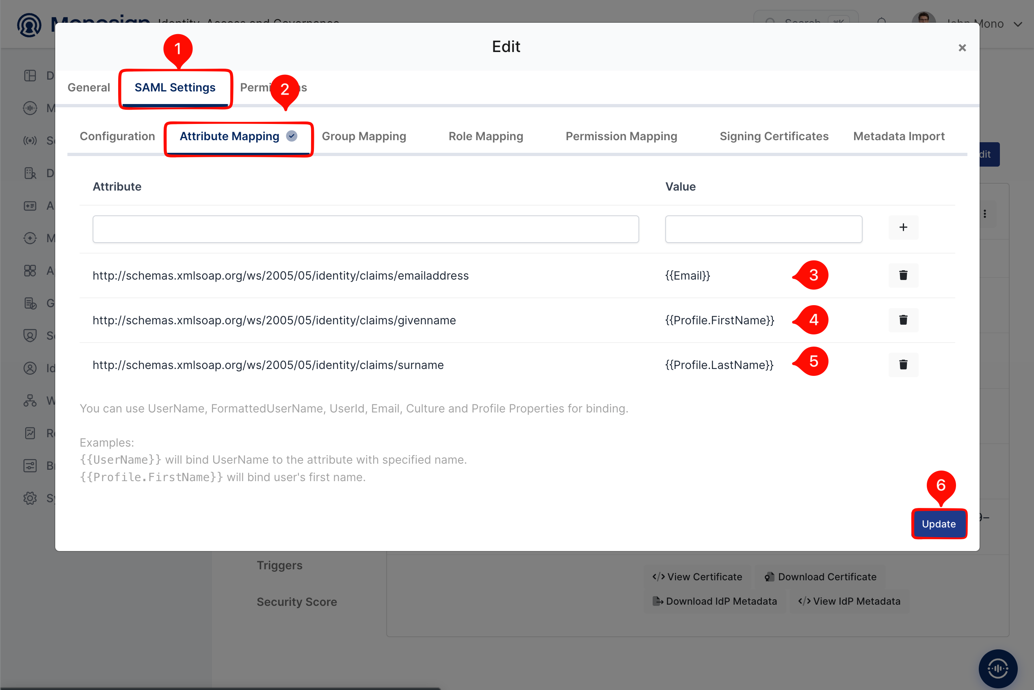Open the notification bell icon
Viewport: 1034px width, 690px height.
coord(881,22)
